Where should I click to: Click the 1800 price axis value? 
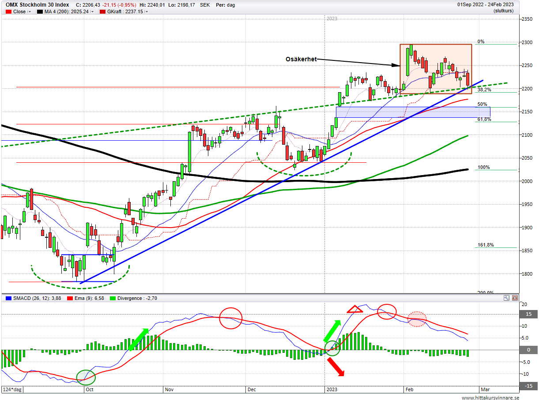[528, 274]
